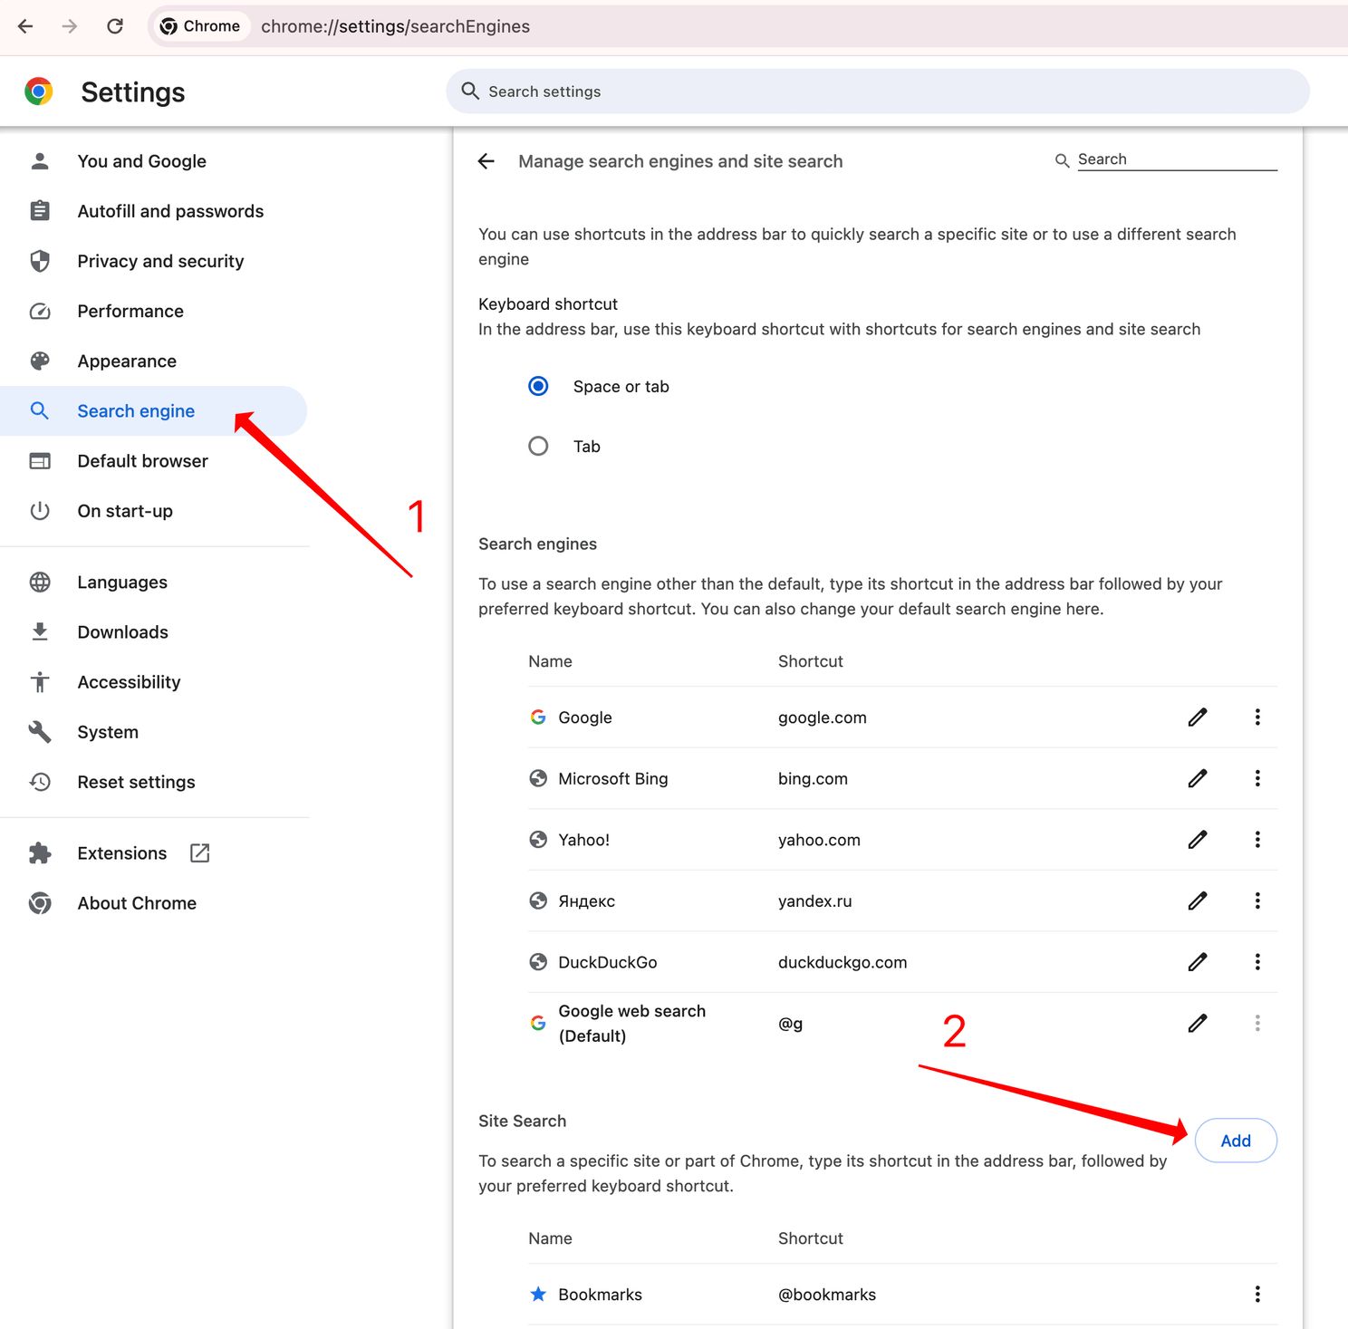
Task: Edit the Яндекс search engine entry
Action: coord(1198,900)
